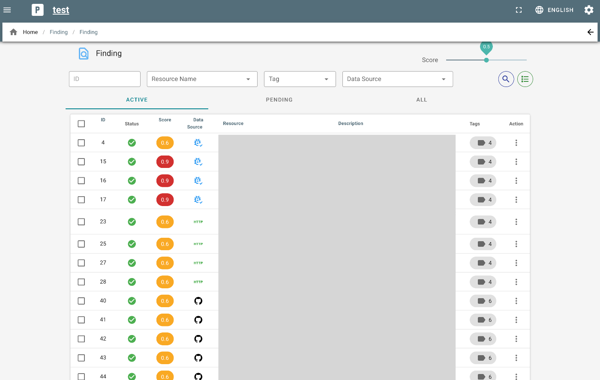Image resolution: width=600 pixels, height=380 pixels.
Task: Expand the Data Source dropdown
Action: 398,79
